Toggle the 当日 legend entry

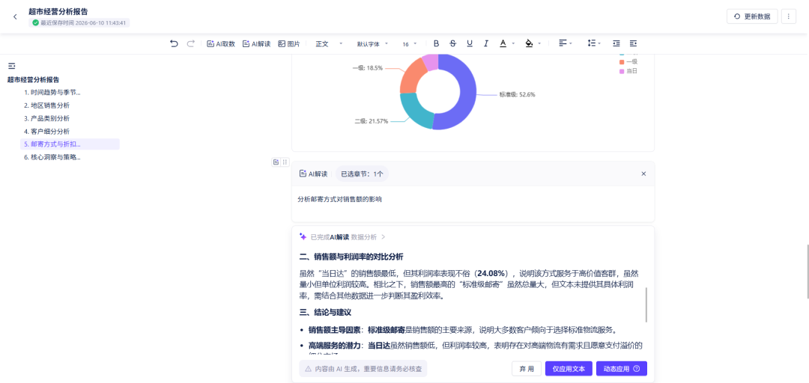coord(628,70)
